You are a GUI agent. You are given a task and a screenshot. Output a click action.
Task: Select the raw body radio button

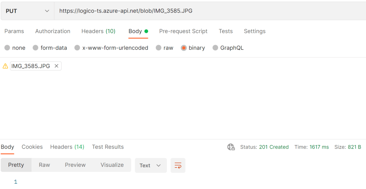[159, 48]
